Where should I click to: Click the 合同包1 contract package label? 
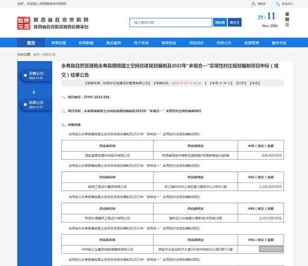(x=134, y=134)
